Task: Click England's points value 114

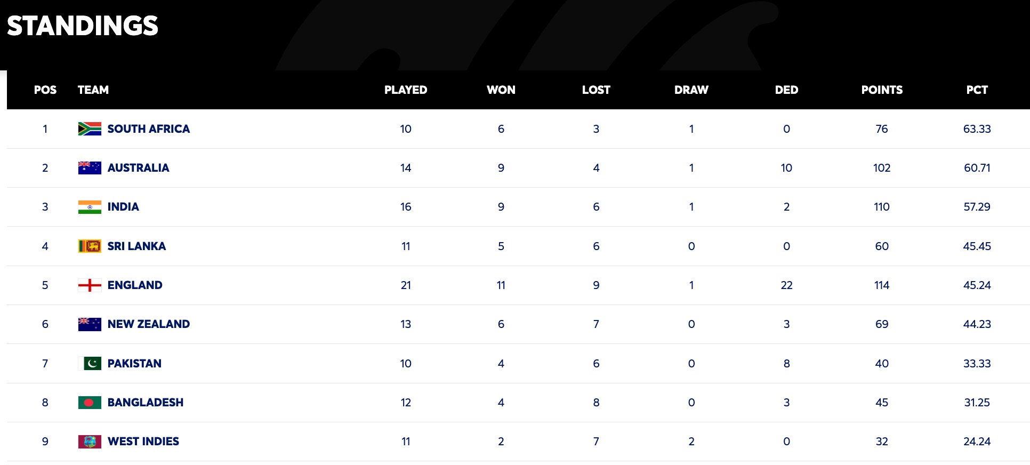Action: 882,285
